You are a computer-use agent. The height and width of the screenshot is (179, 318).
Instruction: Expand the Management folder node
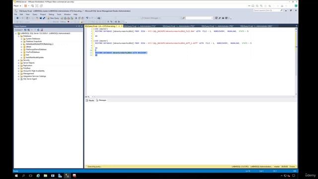19,74
